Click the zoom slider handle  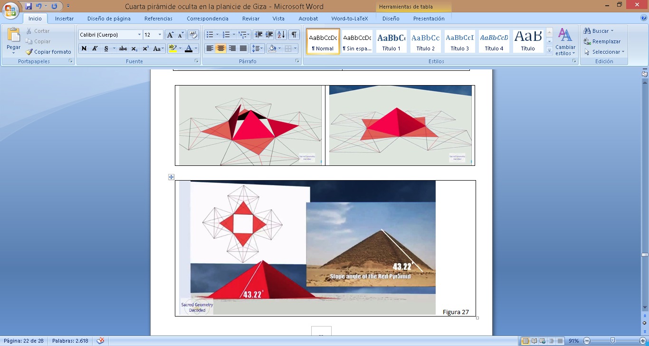[612, 341]
